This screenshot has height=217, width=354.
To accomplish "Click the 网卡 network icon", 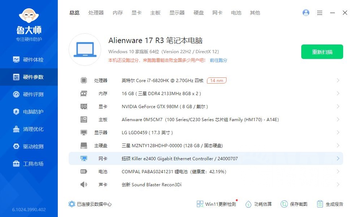I will click(x=84, y=158).
